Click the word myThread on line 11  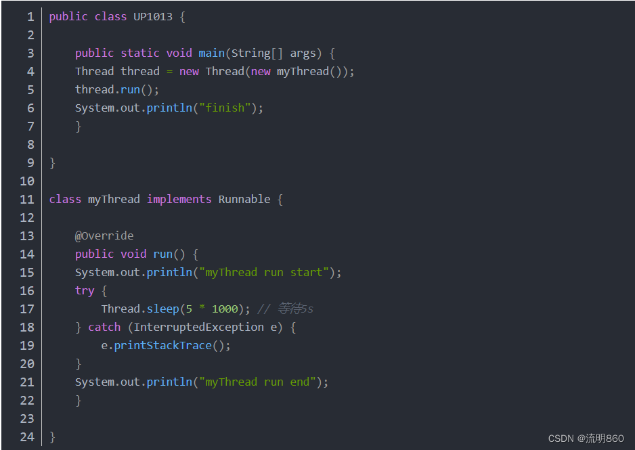point(114,200)
